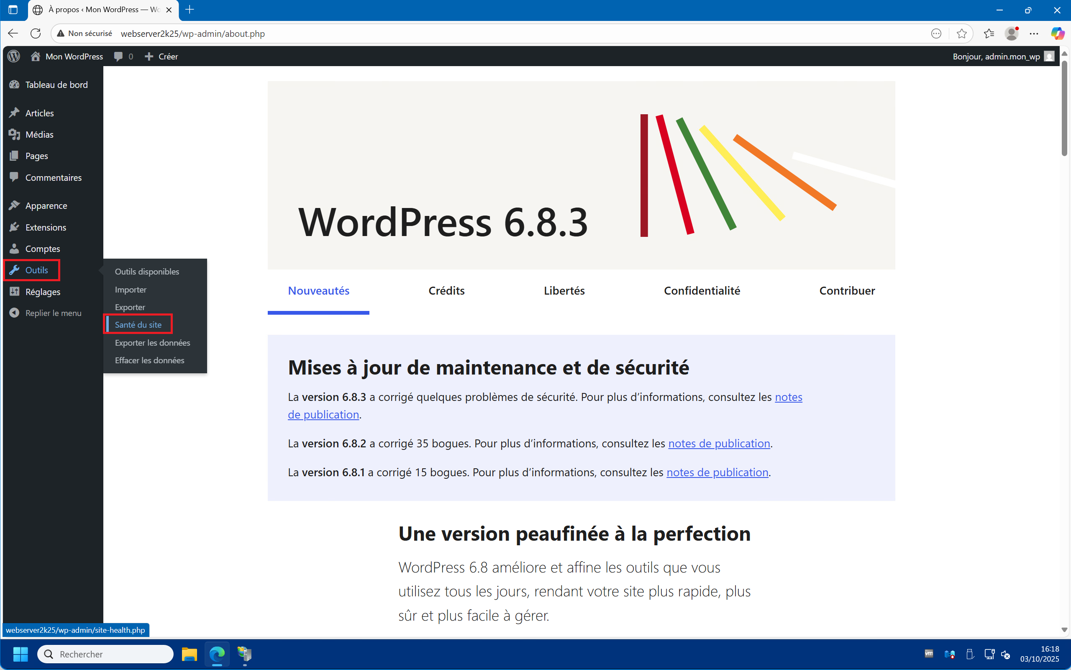Open Extensions in the sidebar
The height and width of the screenshot is (670, 1071).
pyautogui.click(x=46, y=227)
